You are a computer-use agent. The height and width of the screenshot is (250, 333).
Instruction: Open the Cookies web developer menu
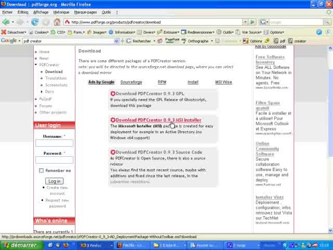[x=39, y=32]
